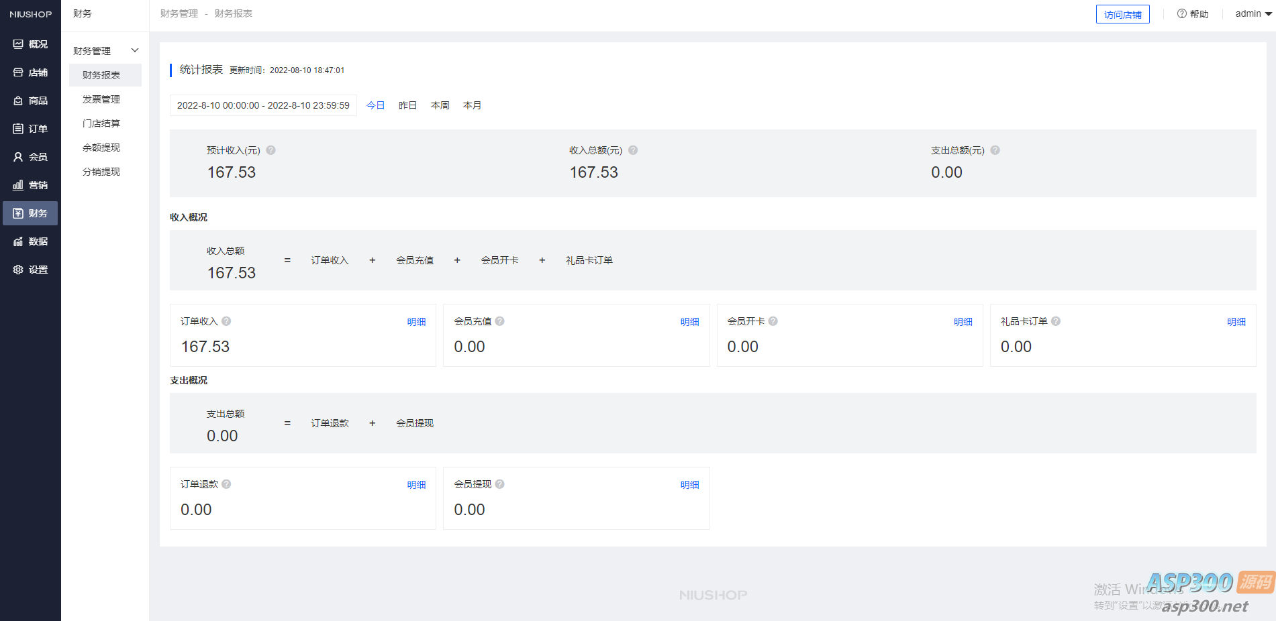Open the 明细 link for 会员充值

[x=690, y=321]
